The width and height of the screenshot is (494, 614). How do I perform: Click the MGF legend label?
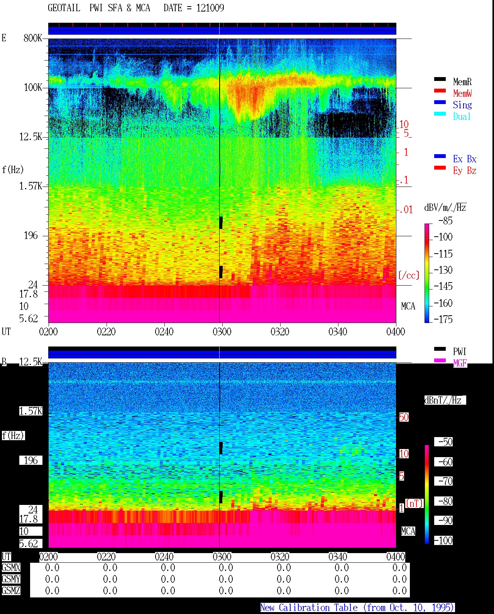tap(460, 363)
